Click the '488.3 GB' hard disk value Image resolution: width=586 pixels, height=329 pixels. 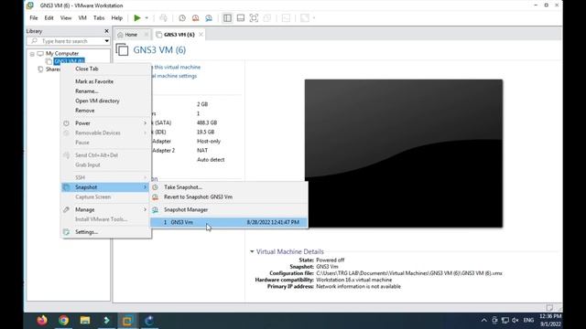[207, 122]
